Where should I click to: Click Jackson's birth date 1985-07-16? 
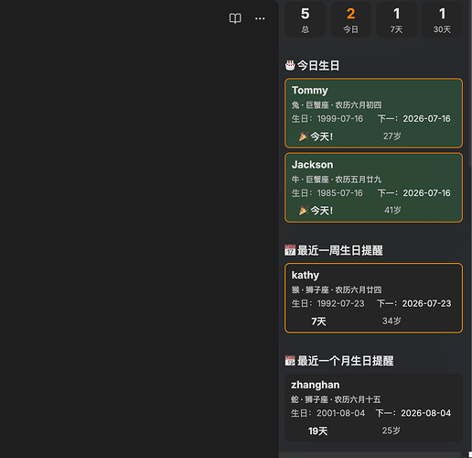[x=340, y=193]
